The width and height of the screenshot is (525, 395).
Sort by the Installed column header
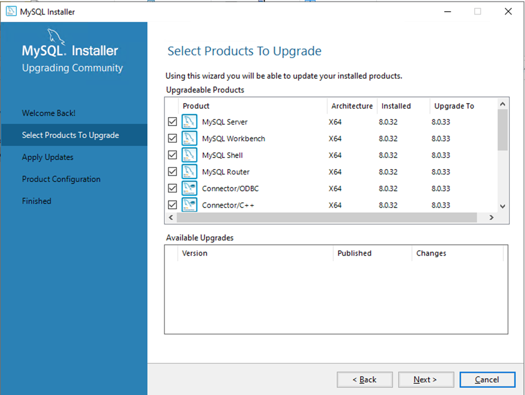tap(403, 106)
